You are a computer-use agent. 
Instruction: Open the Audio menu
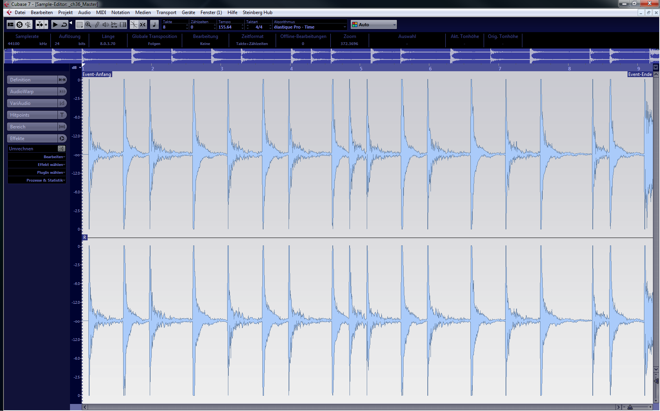coord(84,13)
